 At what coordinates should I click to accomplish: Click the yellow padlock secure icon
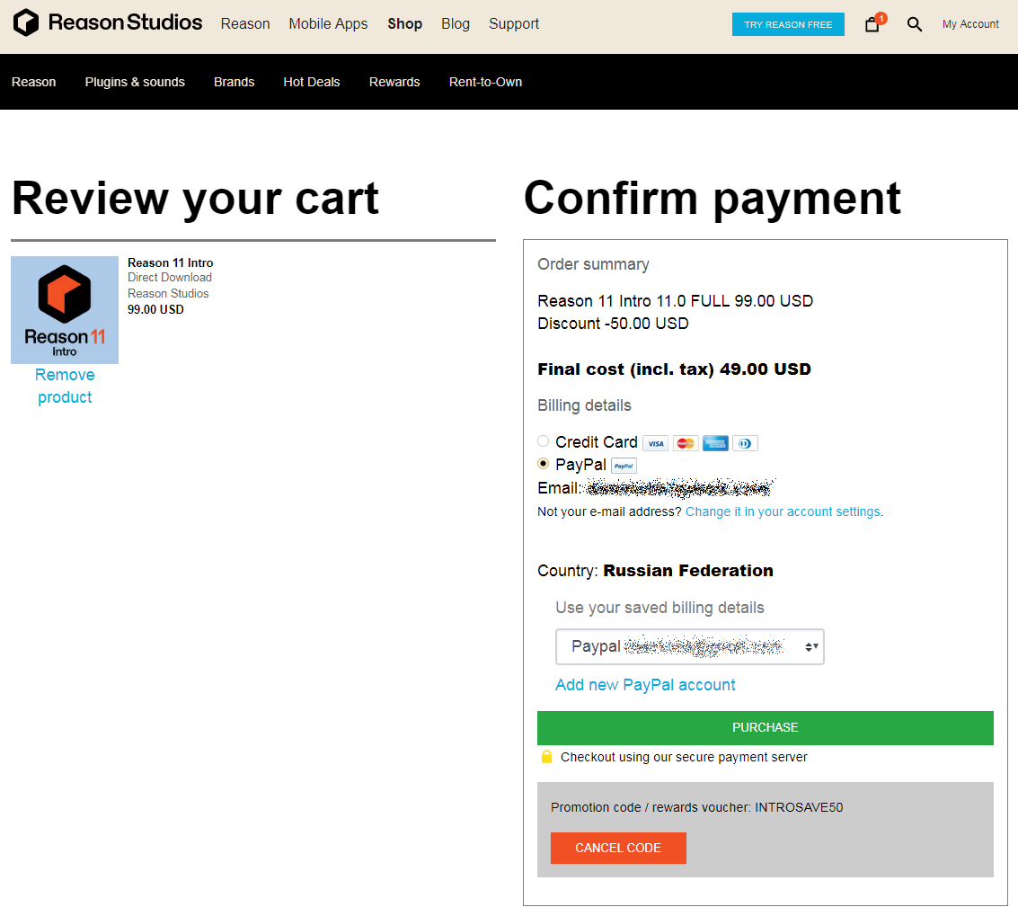click(546, 757)
